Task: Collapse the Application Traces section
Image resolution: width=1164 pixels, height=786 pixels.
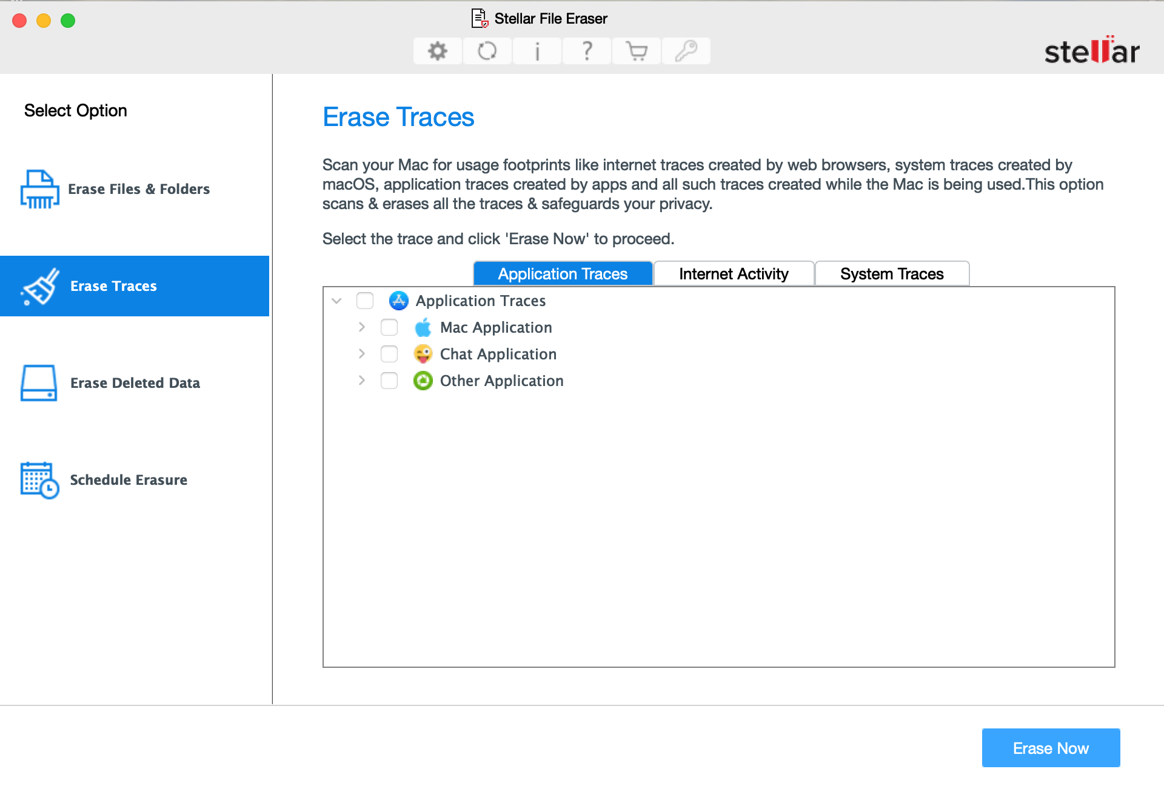Action: click(337, 300)
